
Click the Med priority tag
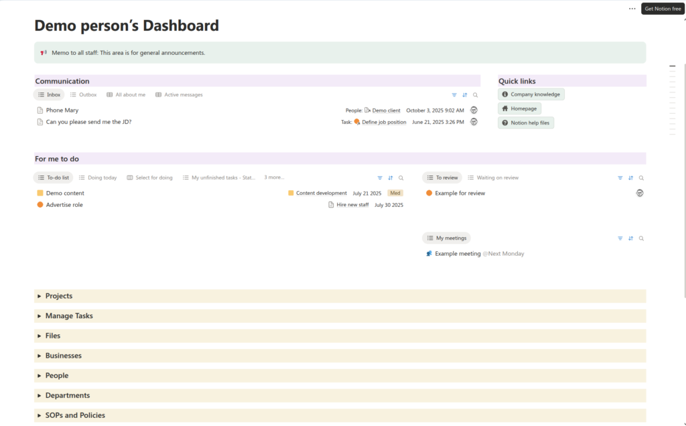(x=395, y=193)
